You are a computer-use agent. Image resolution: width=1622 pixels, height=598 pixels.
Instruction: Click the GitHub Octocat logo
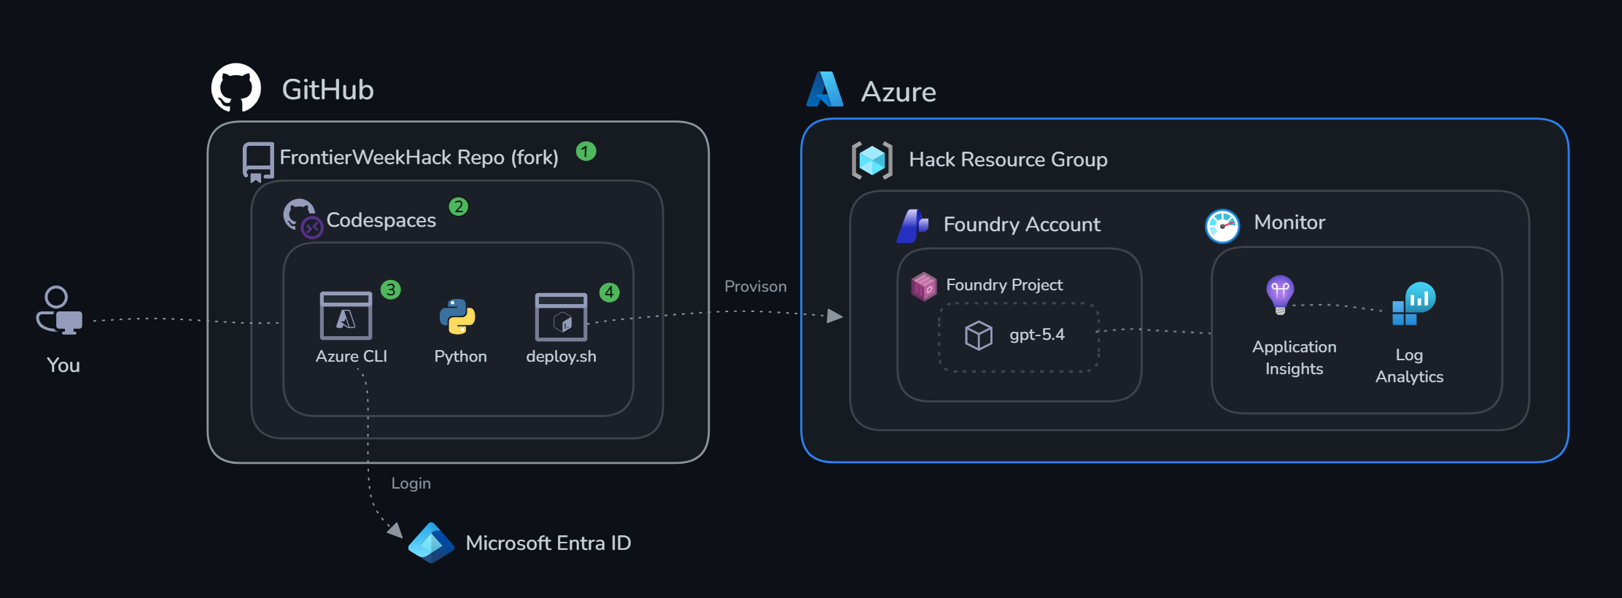(x=236, y=88)
